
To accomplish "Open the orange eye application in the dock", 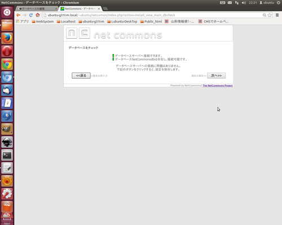I will (7, 181).
